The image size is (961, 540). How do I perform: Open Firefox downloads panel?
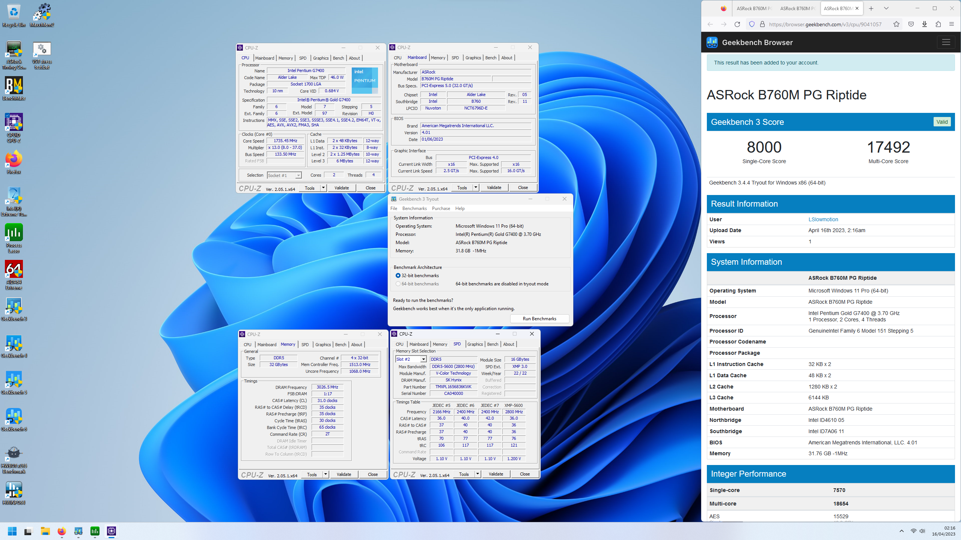click(x=925, y=24)
